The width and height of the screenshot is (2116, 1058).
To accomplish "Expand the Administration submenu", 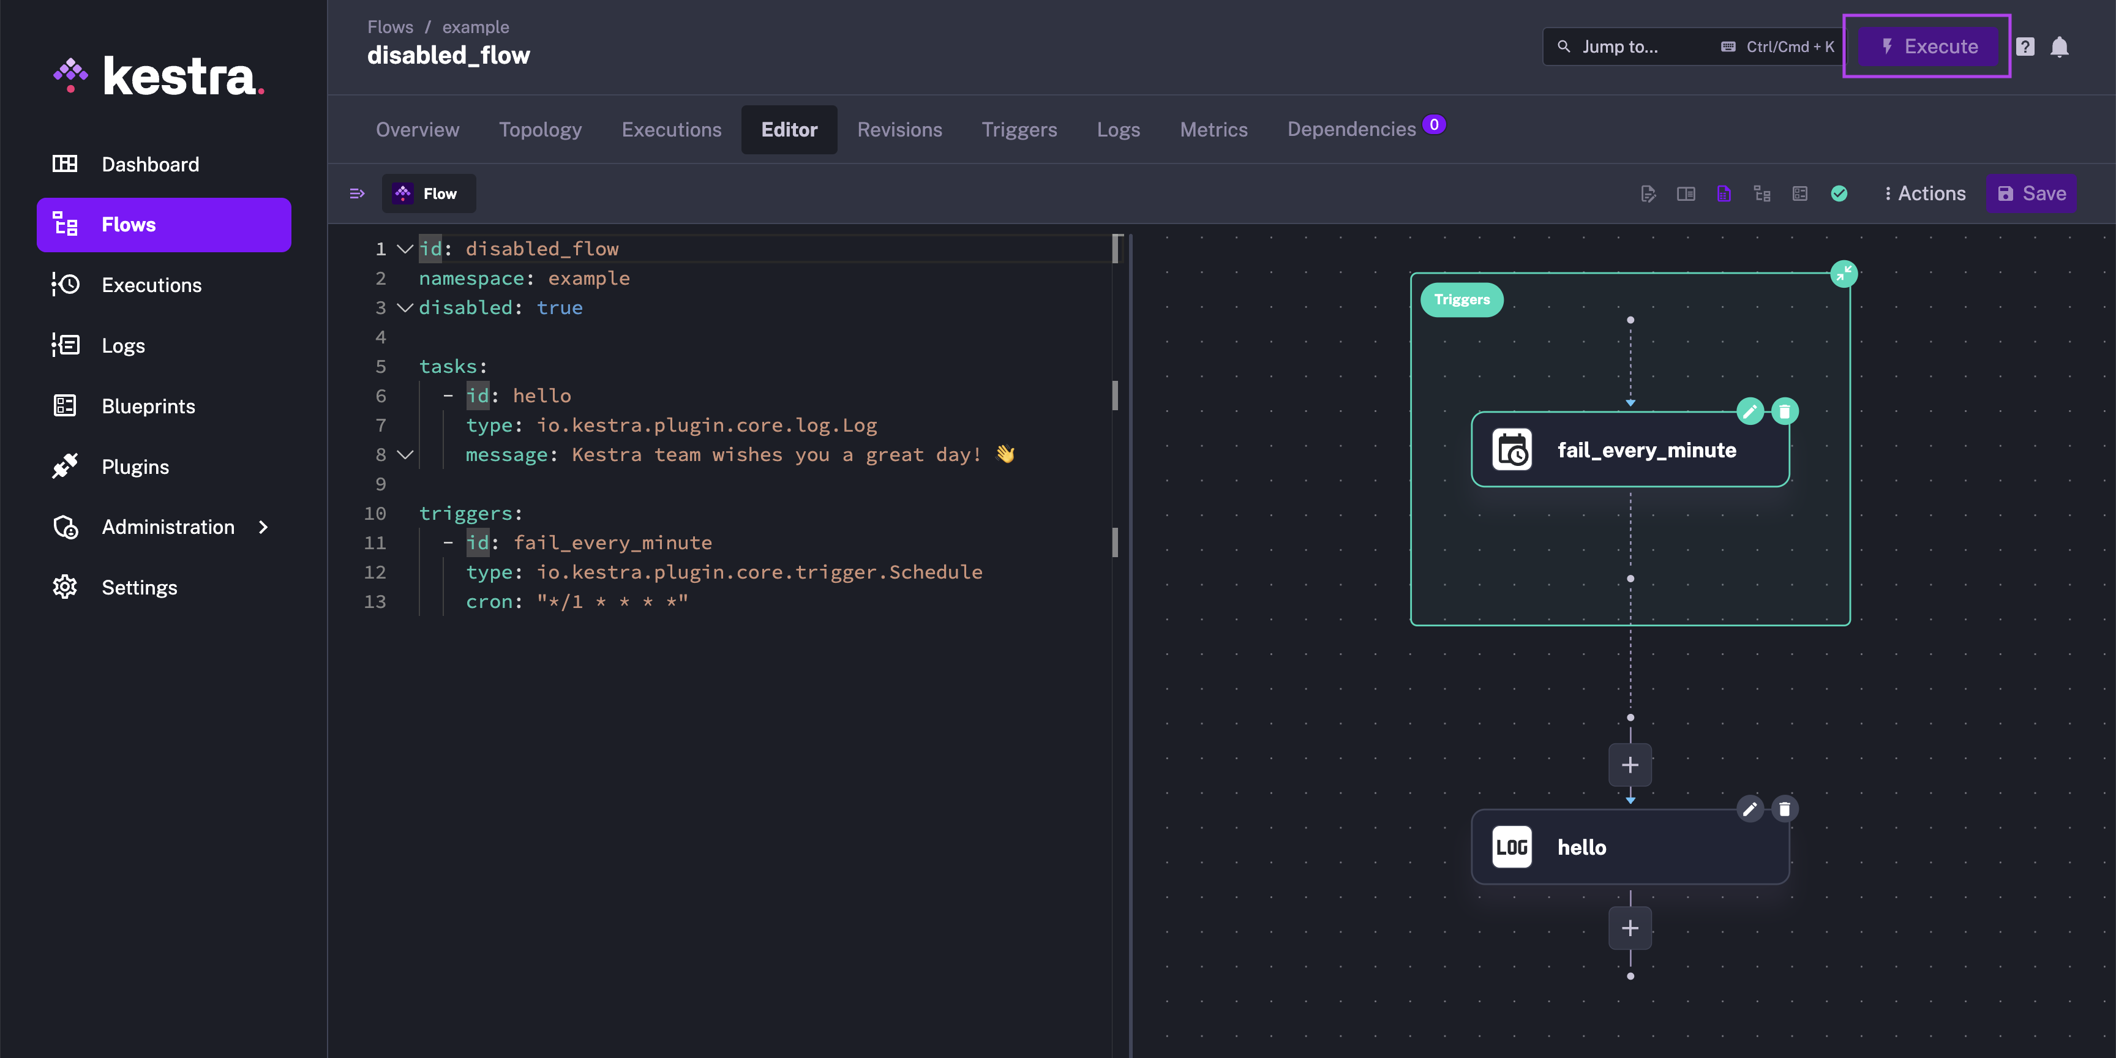I will point(263,527).
